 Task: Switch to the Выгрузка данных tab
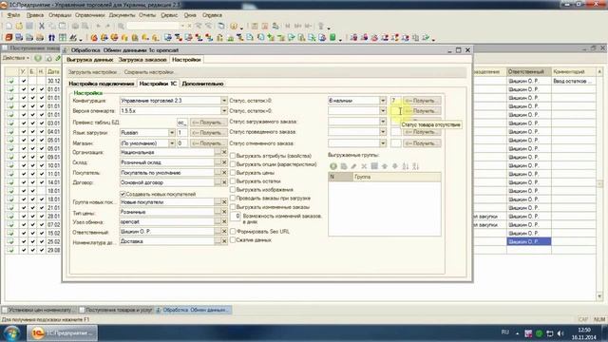(90, 60)
